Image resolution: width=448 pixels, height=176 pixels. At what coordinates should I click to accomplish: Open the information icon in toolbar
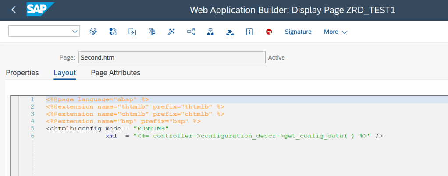click(x=249, y=32)
